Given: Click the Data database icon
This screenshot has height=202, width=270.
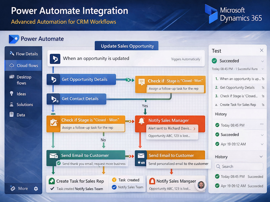Looking at the screenshot, I should coord(12,114).
